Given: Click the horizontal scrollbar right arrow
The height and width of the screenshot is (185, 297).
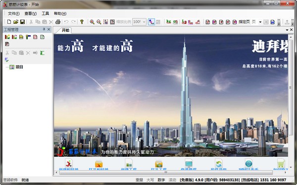Looking at the screenshot, I should pos(286,173).
